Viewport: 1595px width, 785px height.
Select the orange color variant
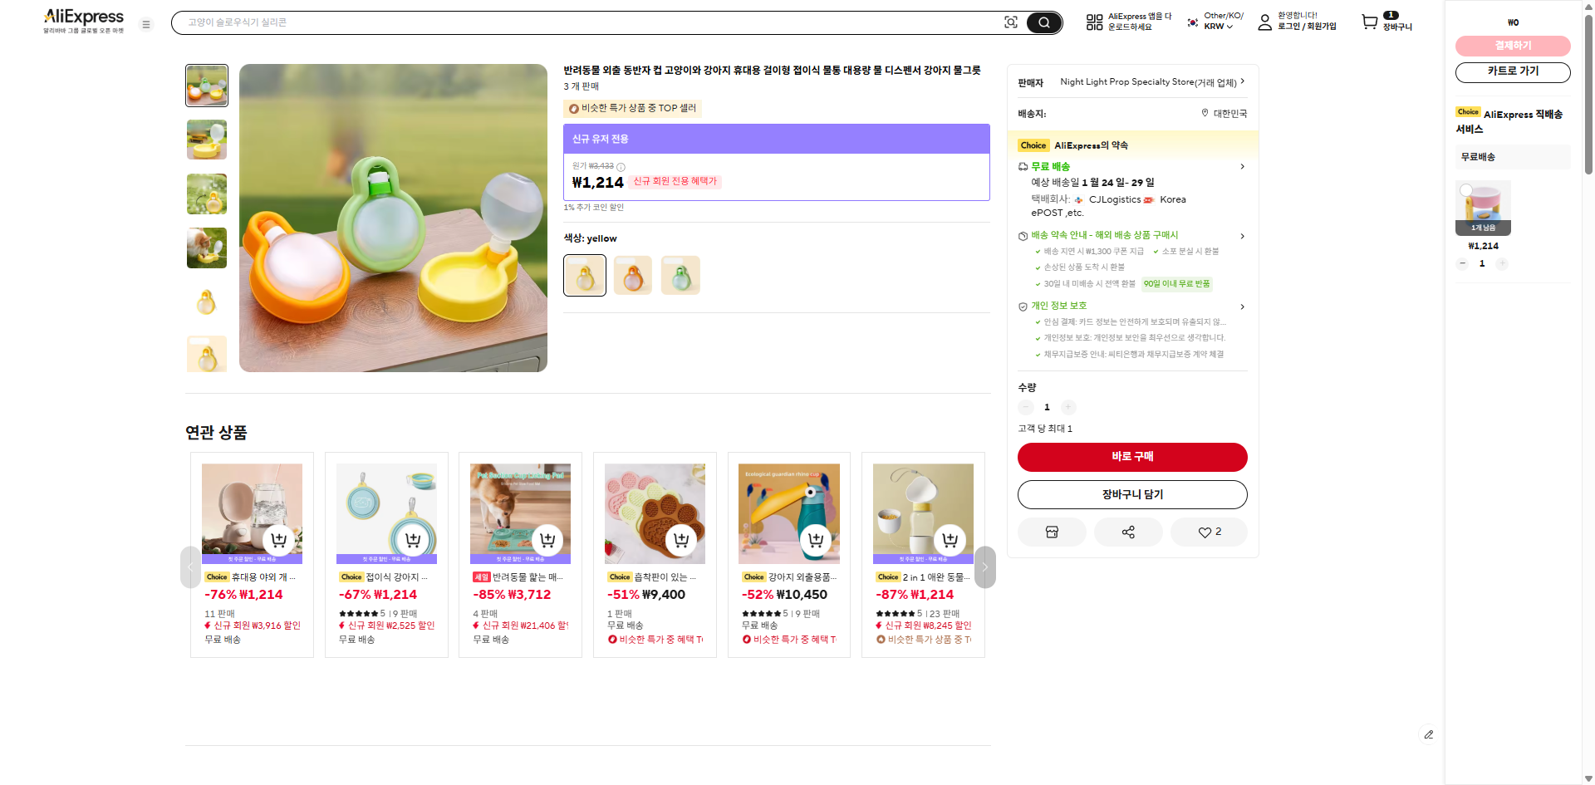[x=632, y=276]
